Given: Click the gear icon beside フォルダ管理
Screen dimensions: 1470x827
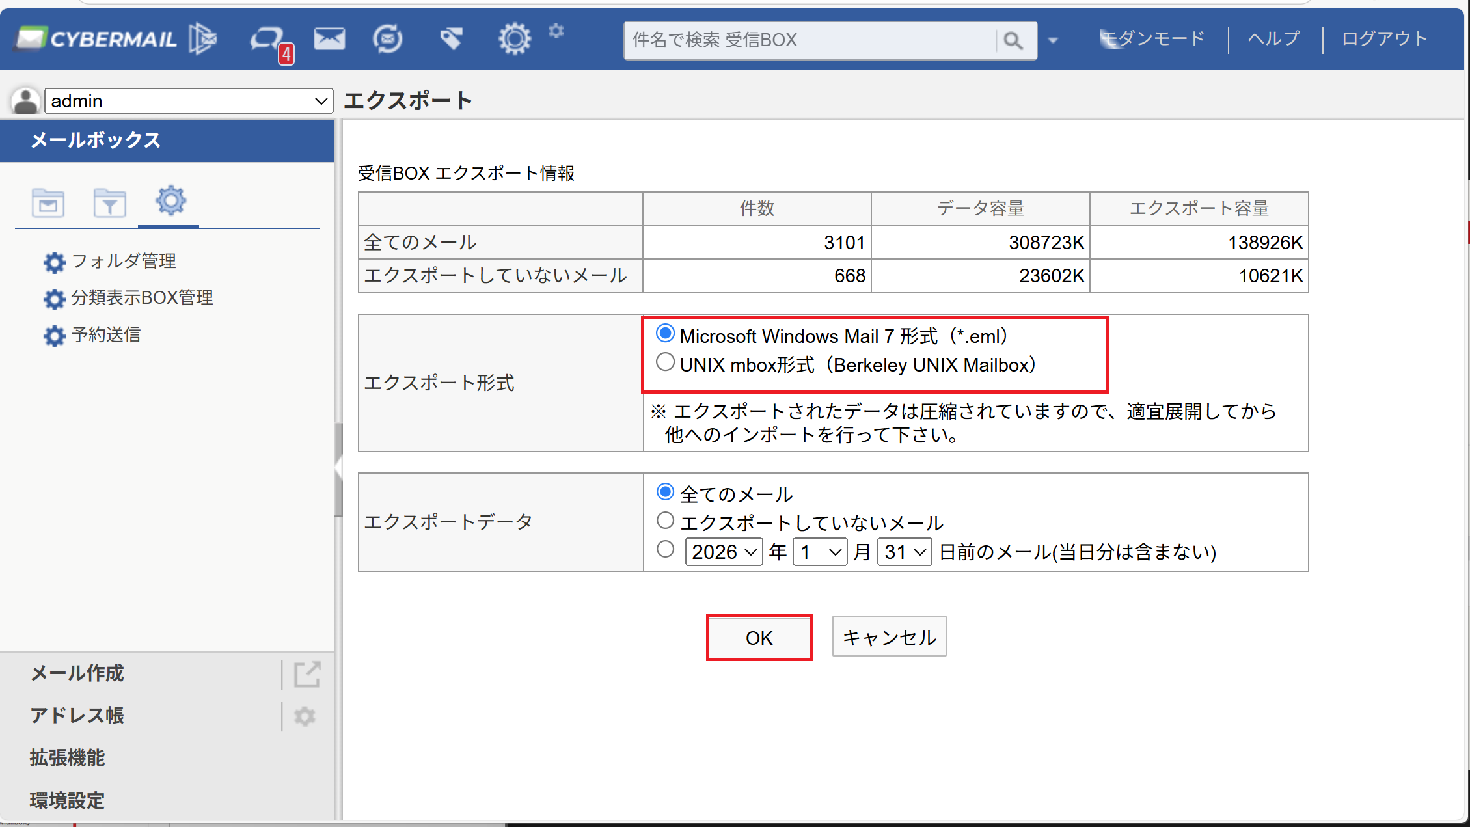Looking at the screenshot, I should 55,262.
